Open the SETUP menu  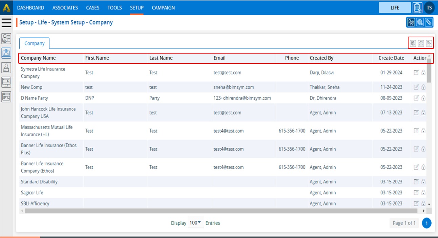pyautogui.click(x=137, y=7)
